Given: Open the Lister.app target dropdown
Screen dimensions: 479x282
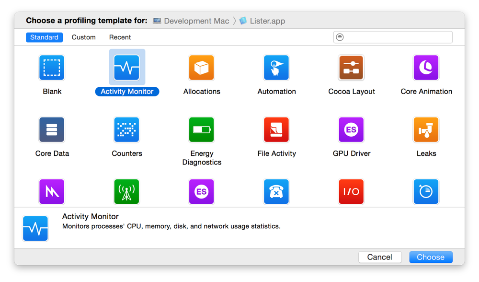Looking at the screenshot, I should (x=262, y=21).
